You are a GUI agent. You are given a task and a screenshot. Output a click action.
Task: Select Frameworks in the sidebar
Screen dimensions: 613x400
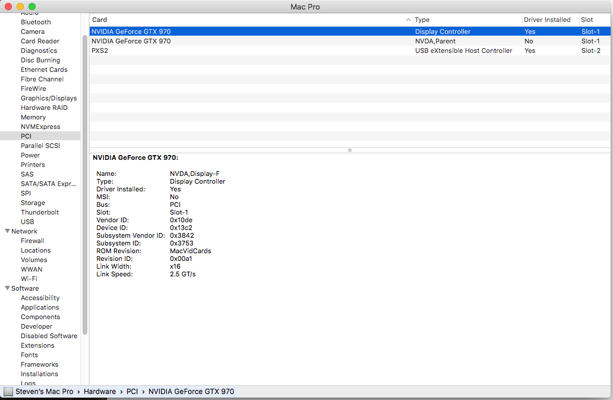coord(39,364)
